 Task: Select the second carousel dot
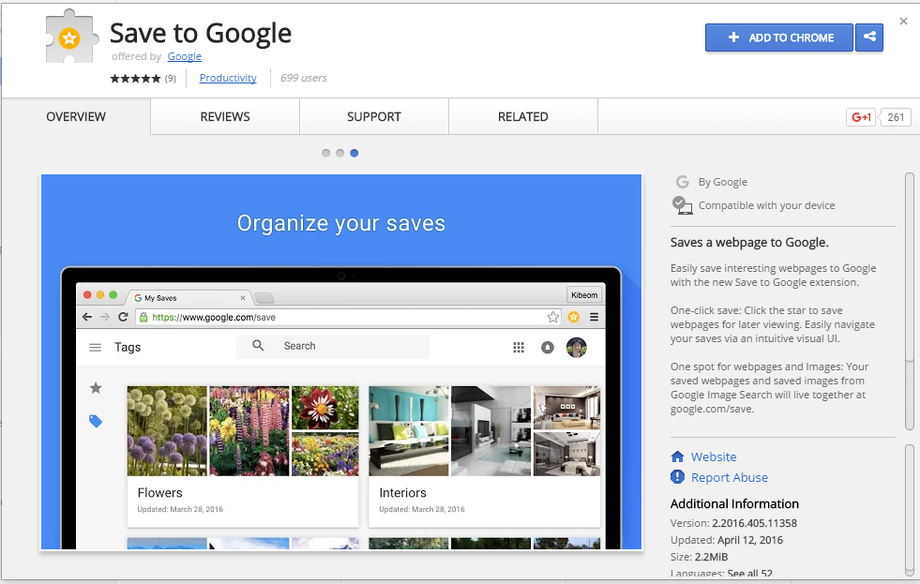[x=339, y=153]
